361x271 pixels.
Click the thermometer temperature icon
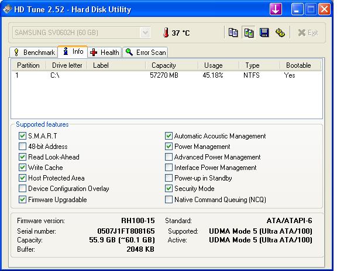166,33
